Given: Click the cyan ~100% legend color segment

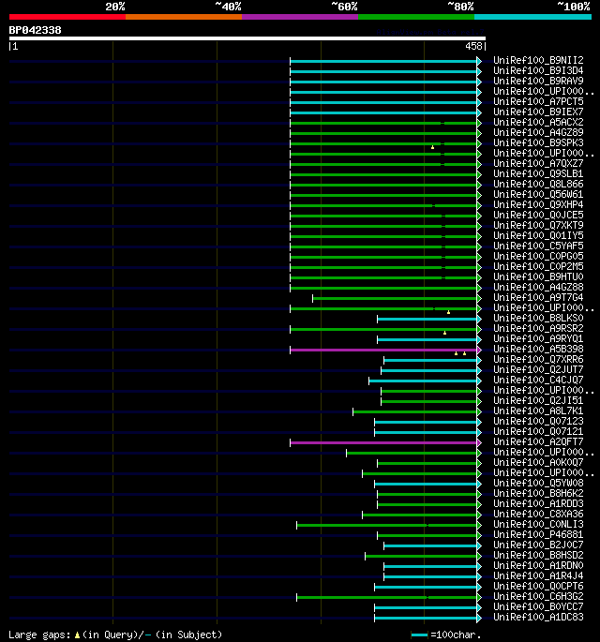Looking at the screenshot, I should coord(532,17).
